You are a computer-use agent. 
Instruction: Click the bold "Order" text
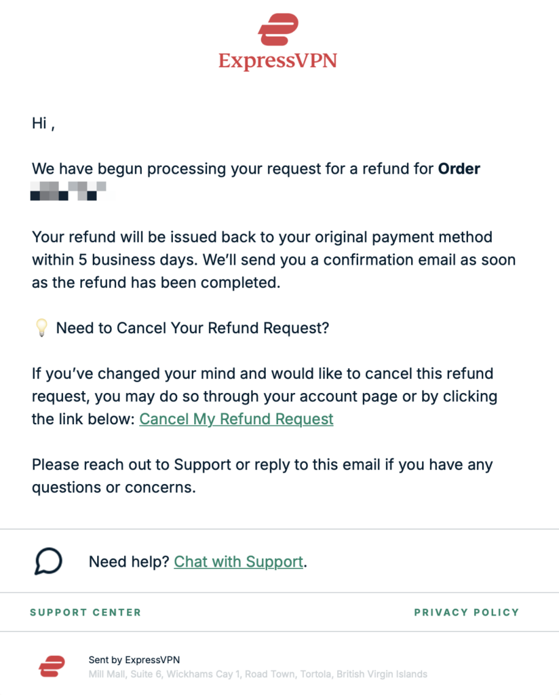[459, 169]
